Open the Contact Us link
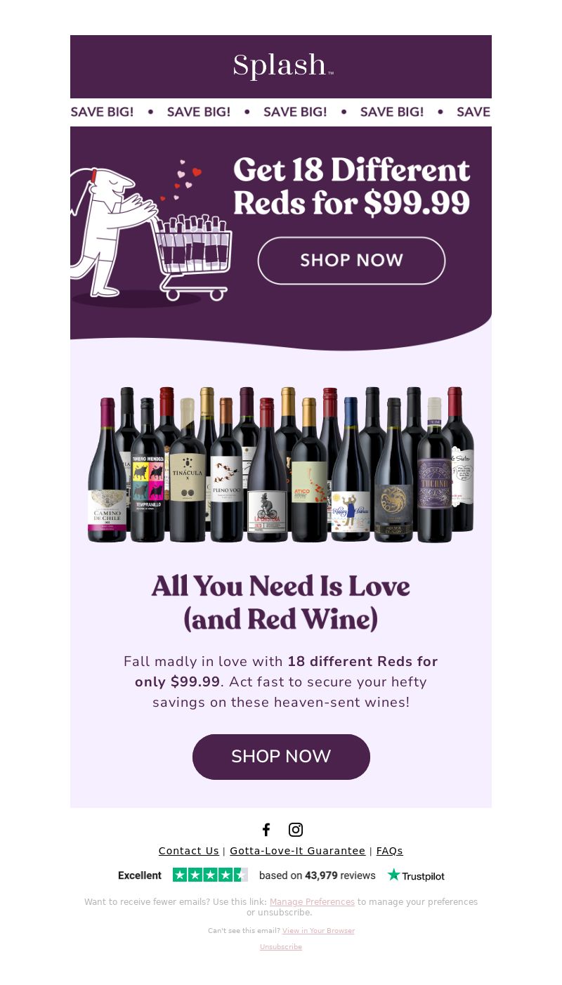This screenshot has width=562, height=985. [188, 851]
